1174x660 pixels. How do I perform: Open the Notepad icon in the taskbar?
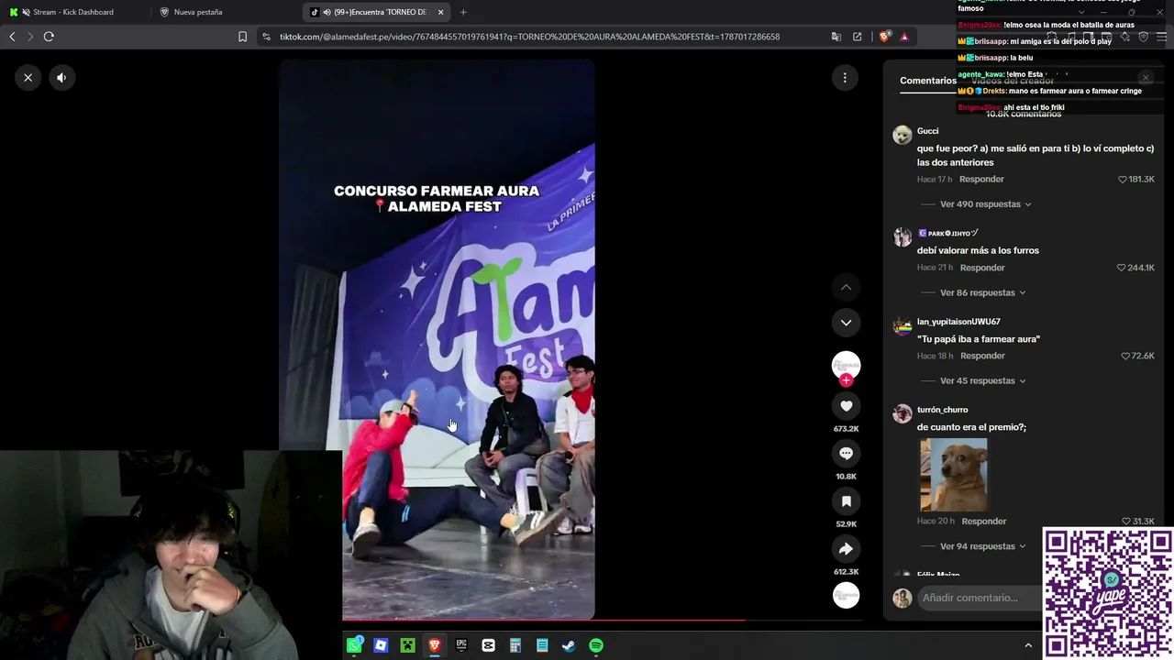pyautogui.click(x=542, y=645)
